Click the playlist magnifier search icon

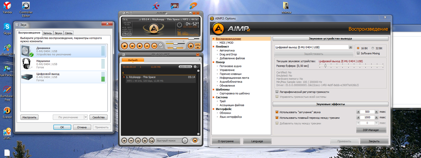coord(152,141)
